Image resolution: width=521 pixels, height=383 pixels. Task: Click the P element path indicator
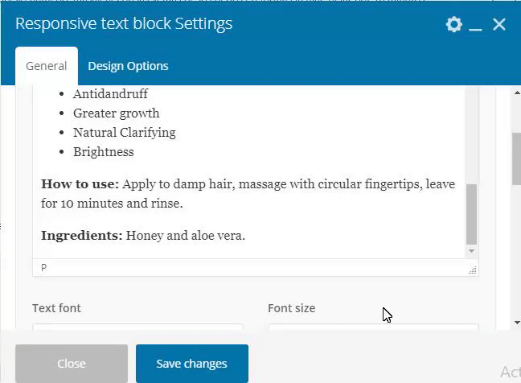(x=43, y=268)
